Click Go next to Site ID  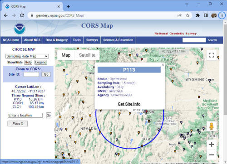pos(46,74)
